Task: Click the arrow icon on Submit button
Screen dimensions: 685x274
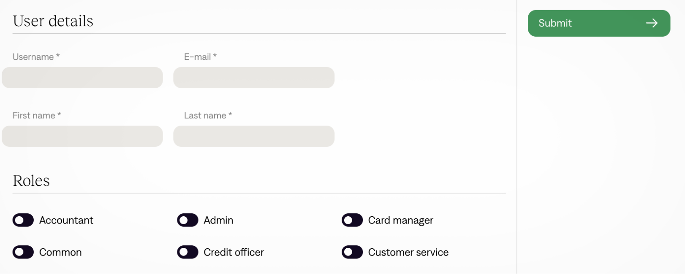Action: pyautogui.click(x=651, y=23)
